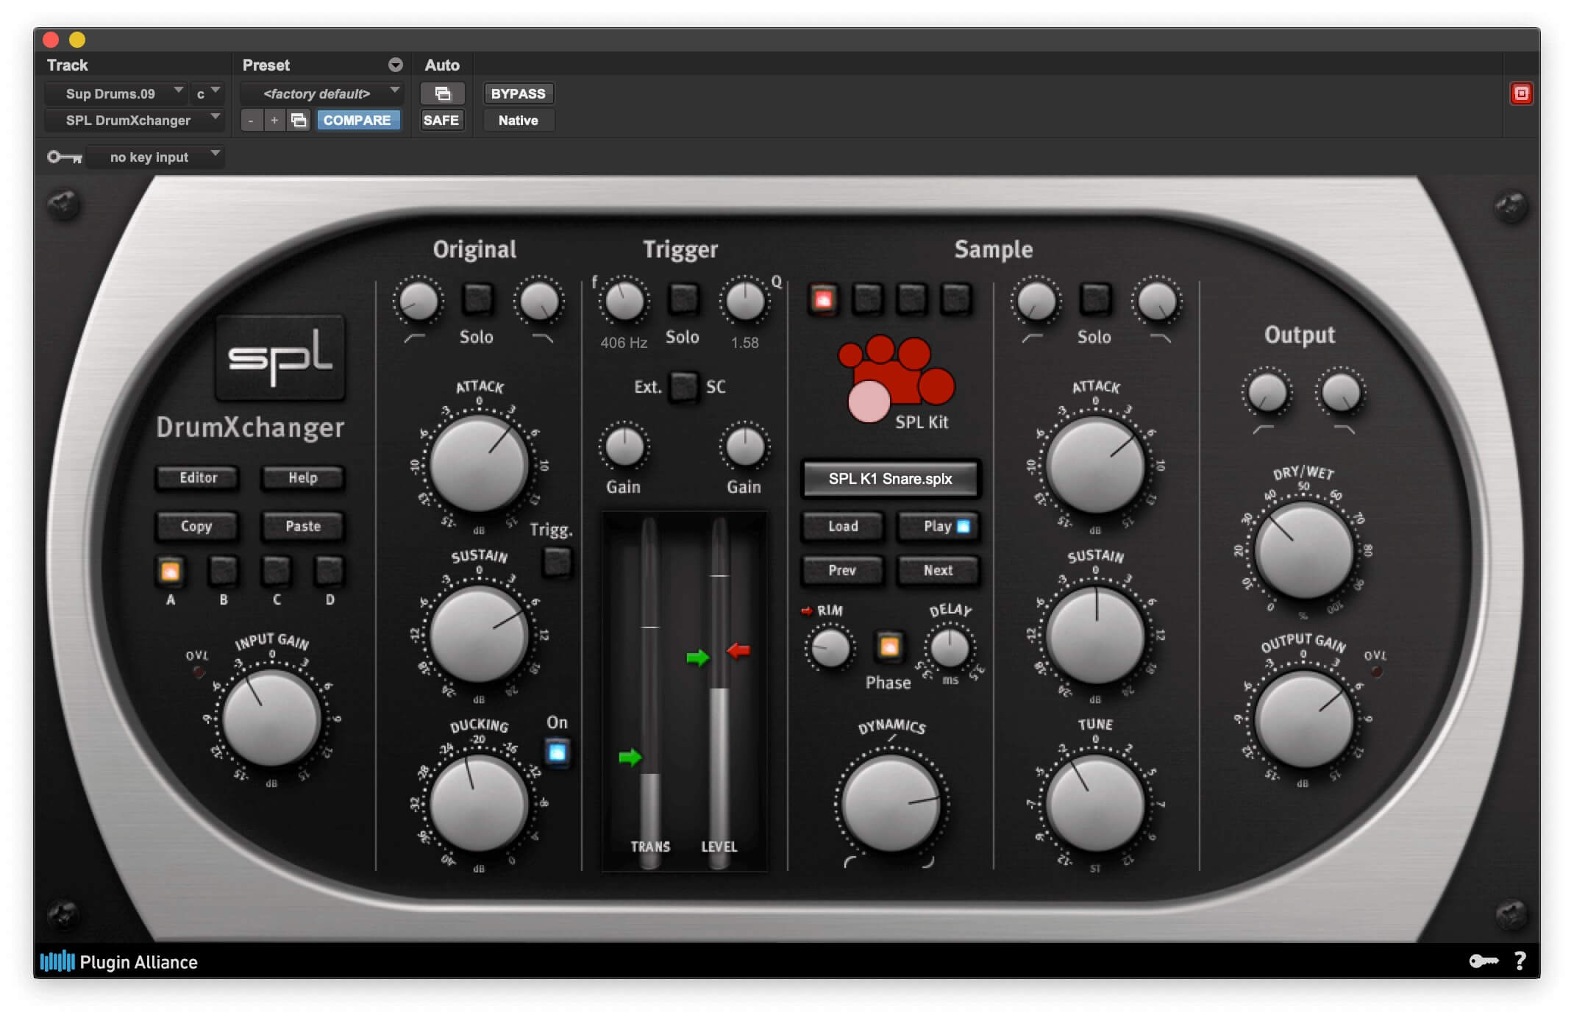The height and width of the screenshot is (1018, 1574).
Task: Click the Help button
Action: click(x=302, y=478)
